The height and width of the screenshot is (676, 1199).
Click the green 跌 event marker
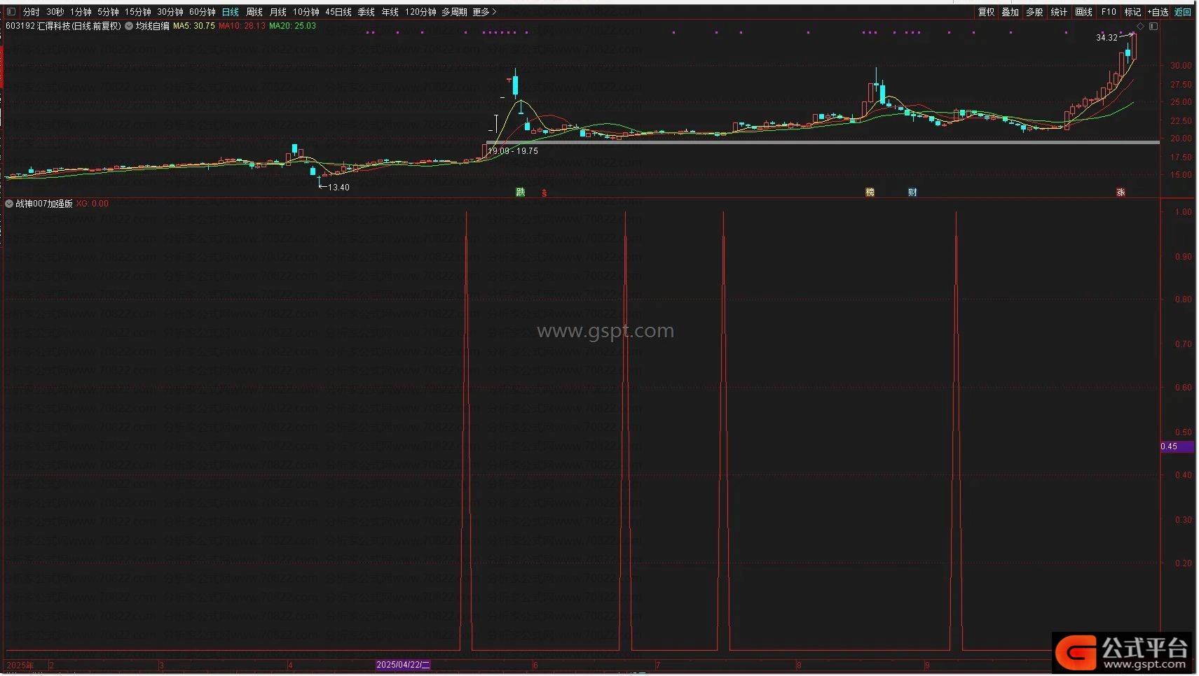(x=521, y=192)
